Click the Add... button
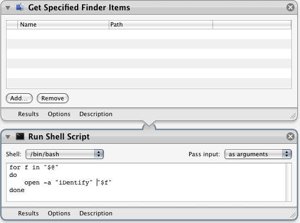This screenshot has height=223, width=300. (19, 98)
